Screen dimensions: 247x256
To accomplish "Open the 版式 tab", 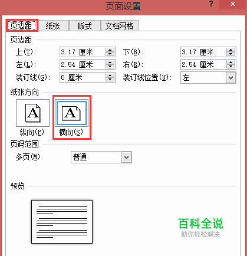I will 84,26.
